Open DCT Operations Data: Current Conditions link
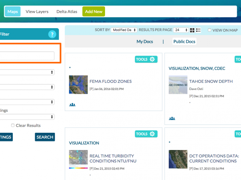 point(214,158)
